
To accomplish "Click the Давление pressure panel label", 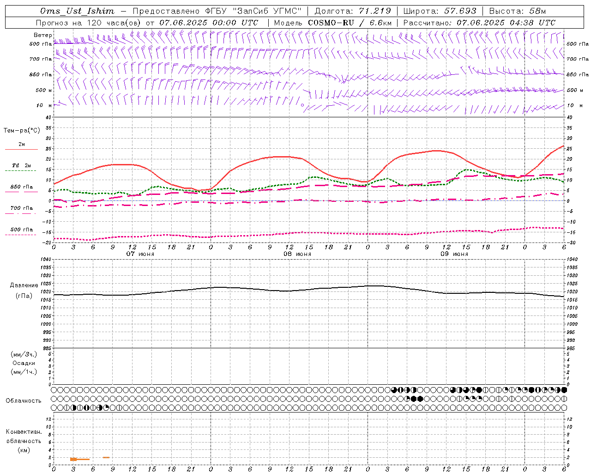I will click(24, 285).
